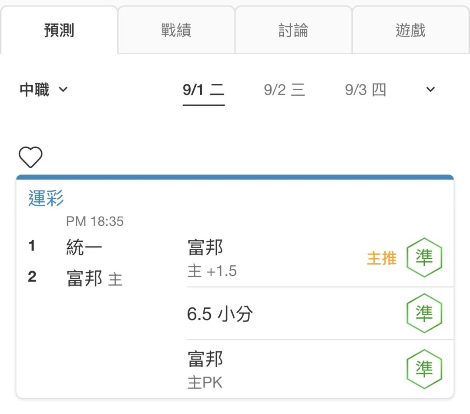Screen dimensions: 470x414
Task: Click the 準 hexagon for 6.5 小分
Action: click(x=424, y=313)
